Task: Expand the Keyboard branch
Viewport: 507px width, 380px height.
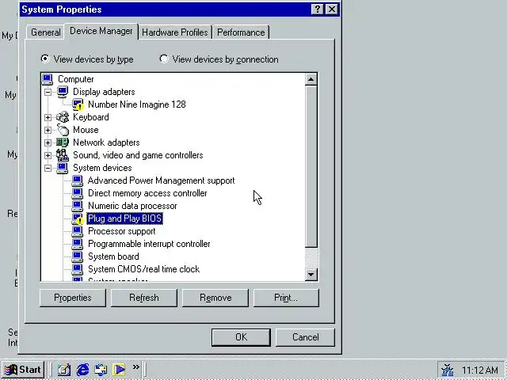Action: pos(48,117)
